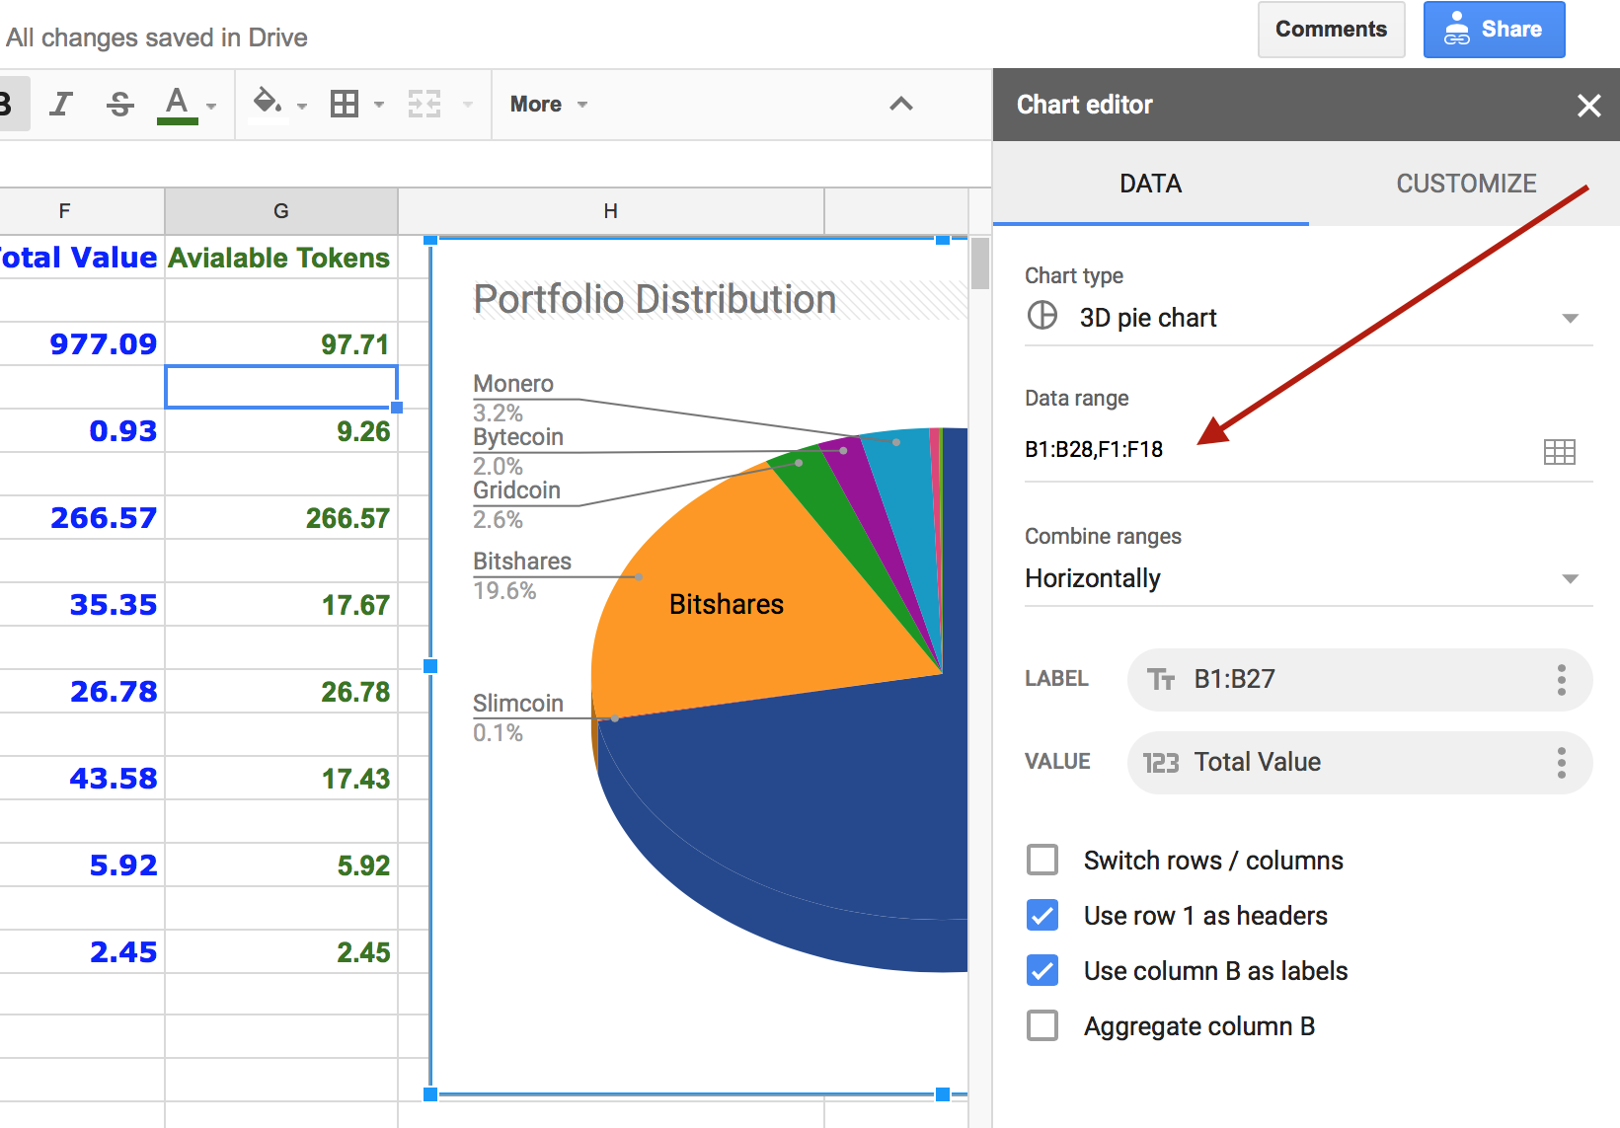
Task: Select cell with blue value 5.92
Action: 82,865
